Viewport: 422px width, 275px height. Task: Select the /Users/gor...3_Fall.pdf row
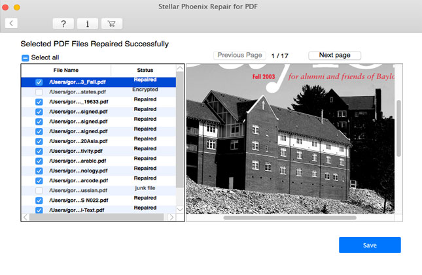(99, 82)
